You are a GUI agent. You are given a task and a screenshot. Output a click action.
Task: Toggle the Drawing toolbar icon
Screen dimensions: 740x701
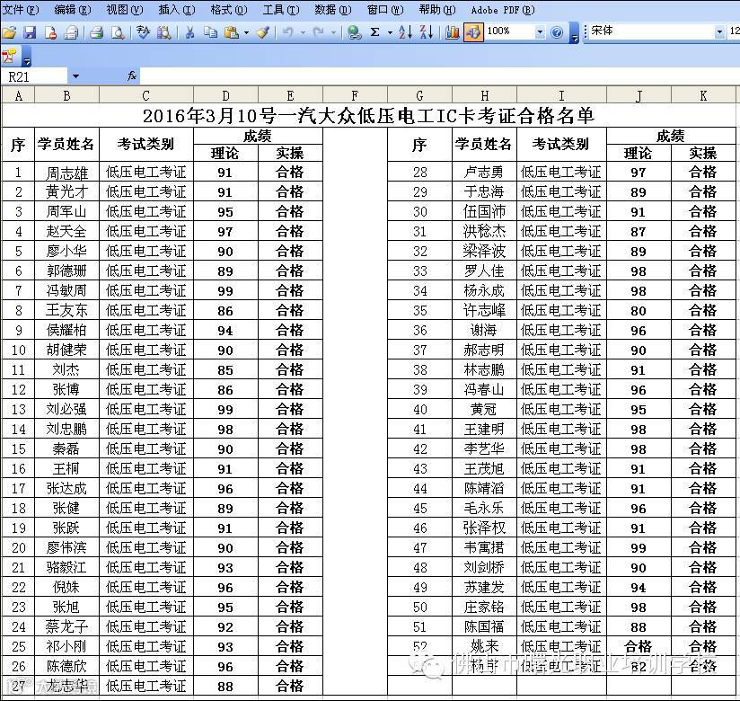473,32
